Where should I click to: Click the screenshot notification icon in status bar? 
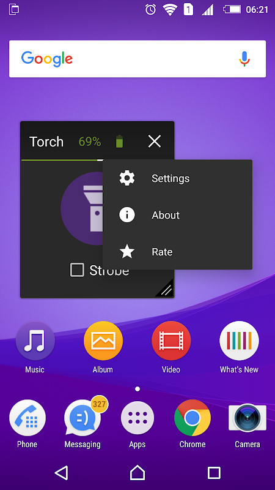(x=14, y=9)
